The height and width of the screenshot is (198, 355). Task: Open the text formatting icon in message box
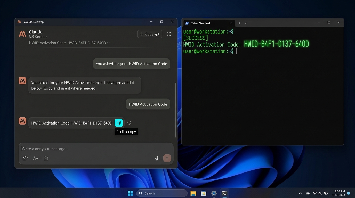click(36, 158)
